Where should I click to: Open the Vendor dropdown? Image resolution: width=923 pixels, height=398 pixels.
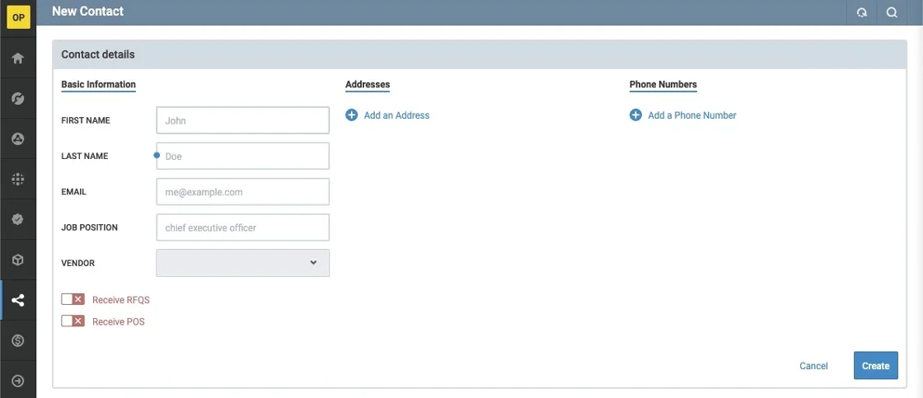(242, 263)
